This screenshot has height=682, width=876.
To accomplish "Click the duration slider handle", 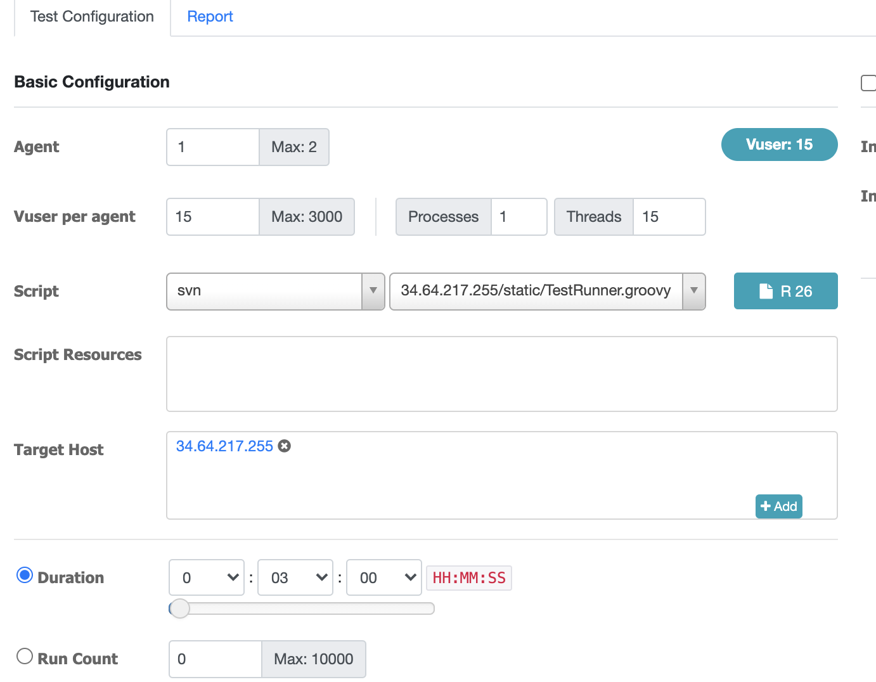I will (x=180, y=608).
